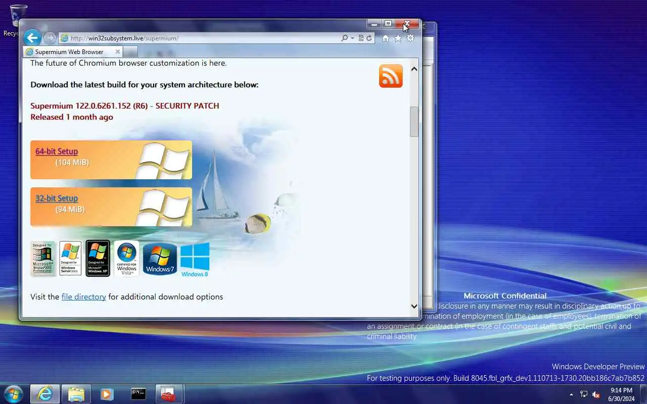
Task: Open the Home page icon
Action: point(386,38)
